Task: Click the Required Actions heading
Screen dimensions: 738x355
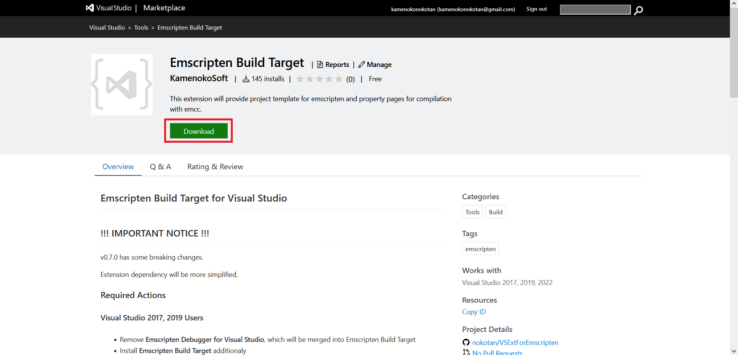Action: [133, 295]
